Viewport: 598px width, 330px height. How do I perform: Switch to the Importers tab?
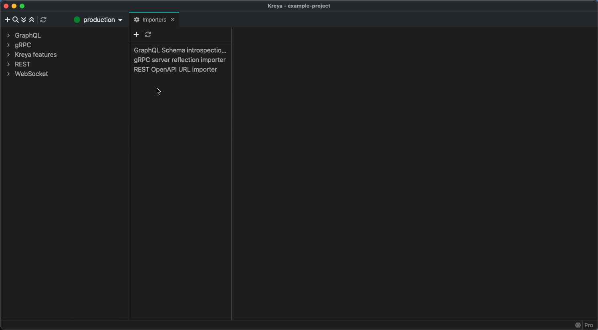(154, 20)
